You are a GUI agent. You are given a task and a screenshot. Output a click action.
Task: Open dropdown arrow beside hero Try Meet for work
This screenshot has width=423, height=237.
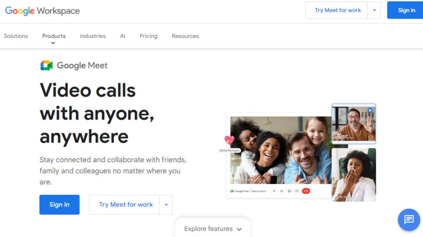[166, 205]
